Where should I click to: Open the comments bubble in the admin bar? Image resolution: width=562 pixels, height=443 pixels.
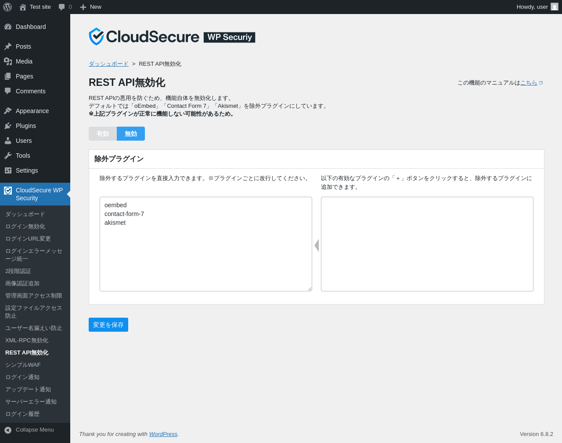(x=62, y=7)
